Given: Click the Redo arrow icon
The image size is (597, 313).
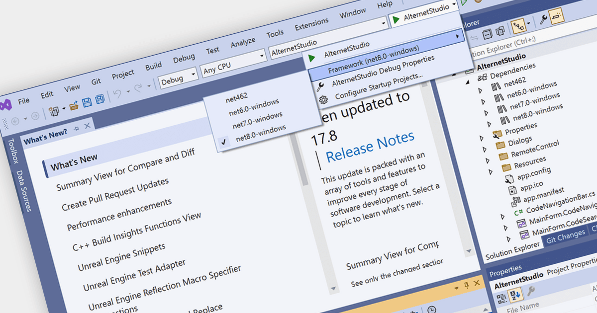Looking at the screenshot, I should point(139,88).
